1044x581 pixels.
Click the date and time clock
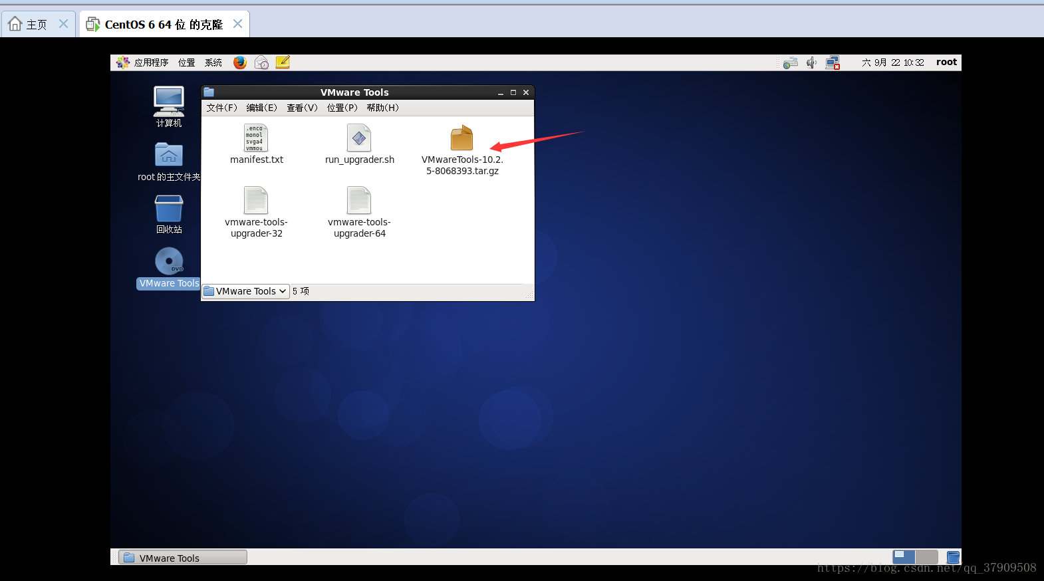click(x=892, y=62)
